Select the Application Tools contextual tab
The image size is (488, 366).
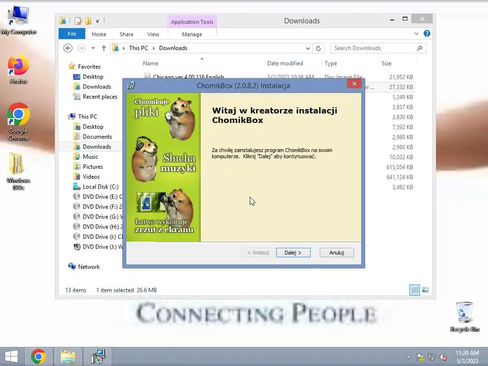[192, 22]
